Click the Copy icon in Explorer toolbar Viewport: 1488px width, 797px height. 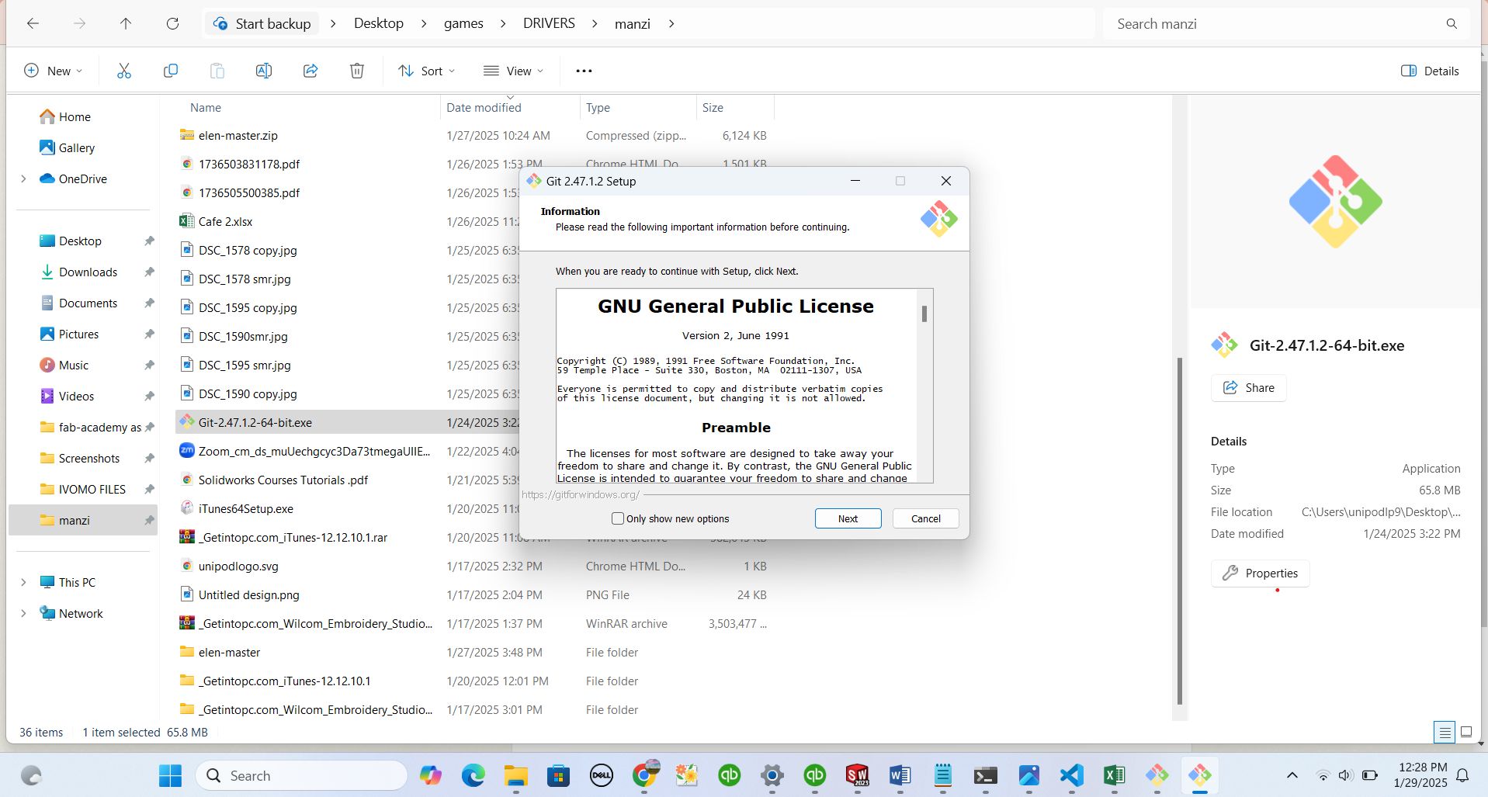tap(170, 71)
